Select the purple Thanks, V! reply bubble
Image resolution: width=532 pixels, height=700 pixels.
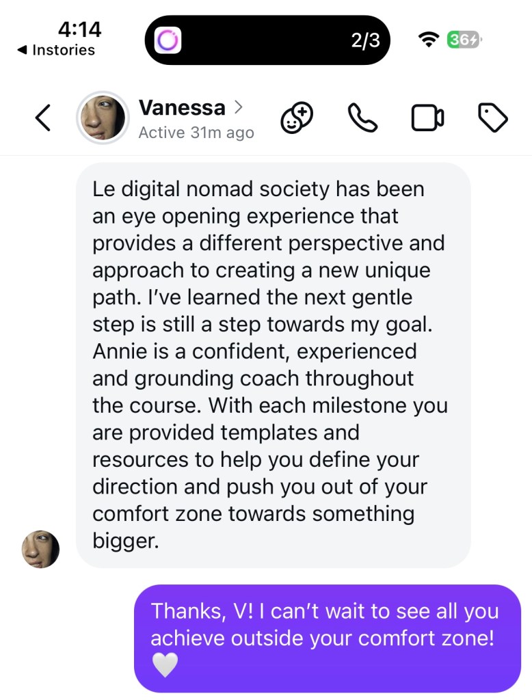click(x=328, y=638)
